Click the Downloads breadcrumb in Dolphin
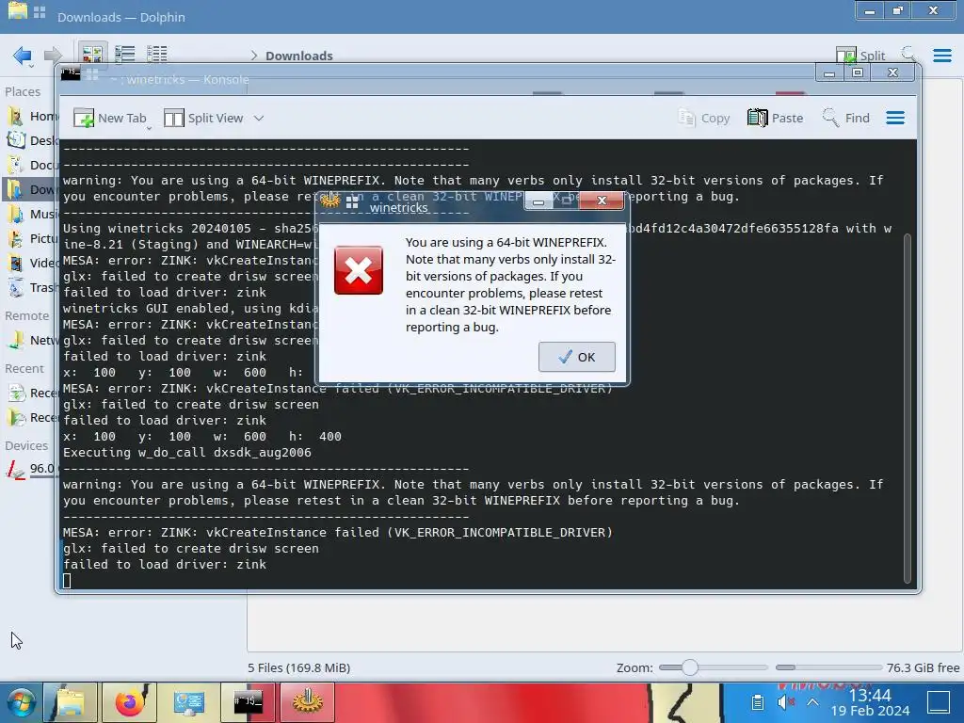964x723 pixels. [298, 56]
